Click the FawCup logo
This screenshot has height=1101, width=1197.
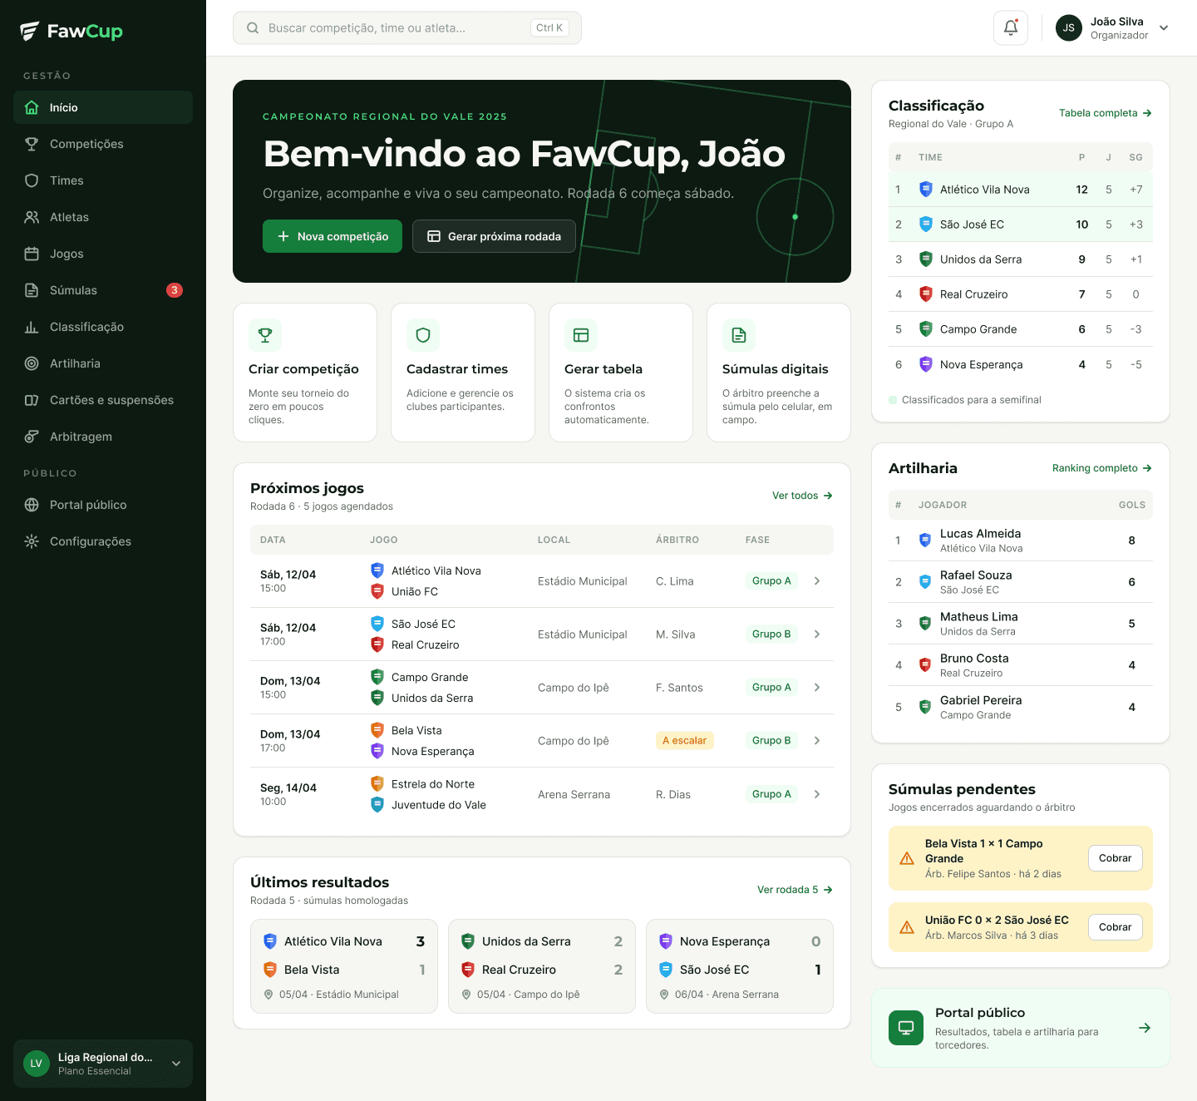71,32
